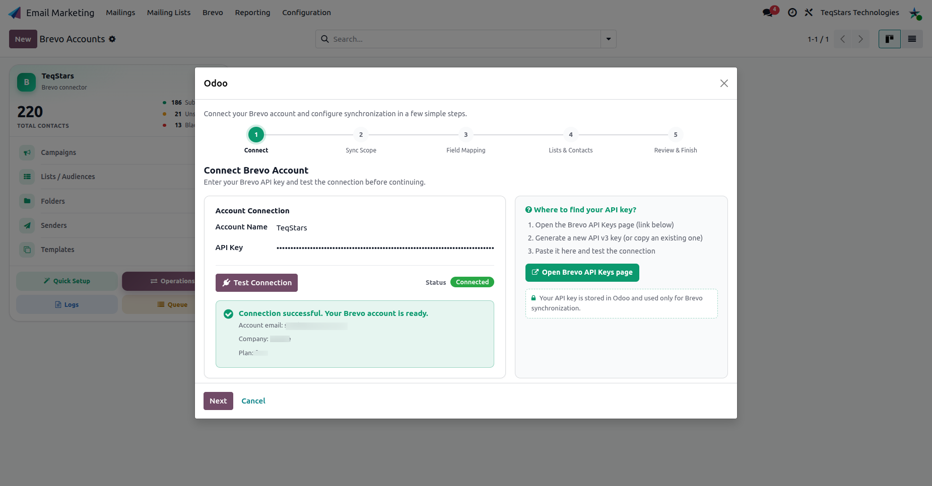Open the Lists / Audiences row
Viewport: 932px width, 486px height.
pyautogui.click(x=106, y=177)
